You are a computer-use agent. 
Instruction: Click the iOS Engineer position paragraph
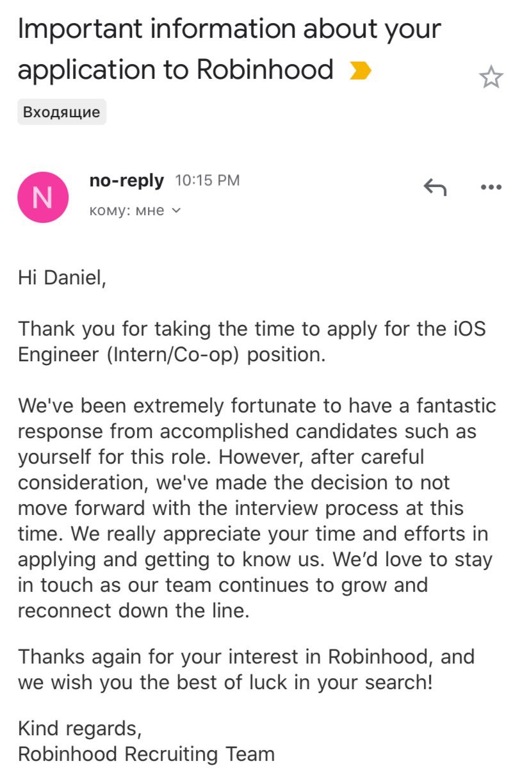(252, 342)
